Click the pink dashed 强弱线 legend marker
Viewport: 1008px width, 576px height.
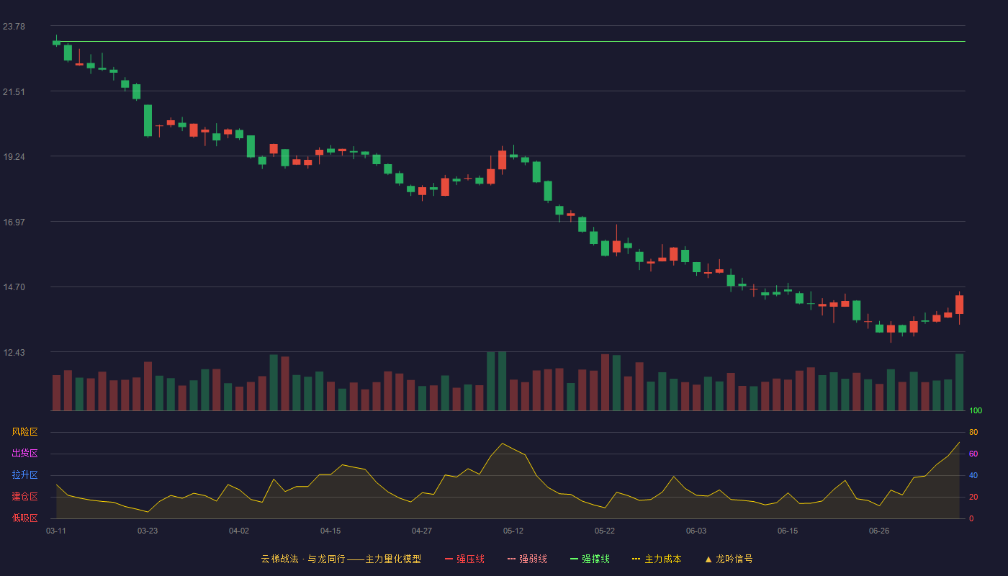[x=512, y=559]
